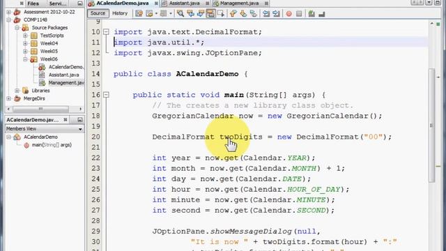
Task: Start macro recording with red circle
Action: click(x=289, y=13)
